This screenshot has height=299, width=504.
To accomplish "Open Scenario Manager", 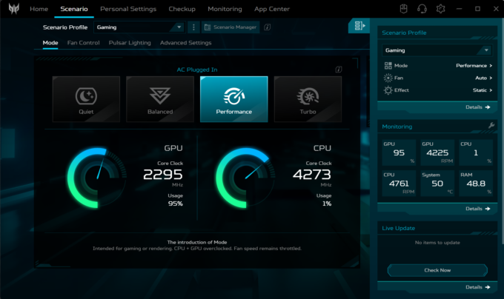I will coord(230,27).
